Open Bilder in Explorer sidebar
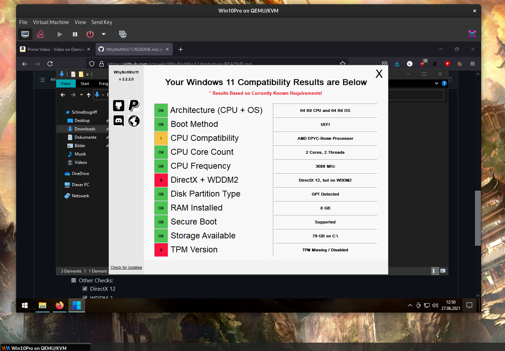 point(80,146)
